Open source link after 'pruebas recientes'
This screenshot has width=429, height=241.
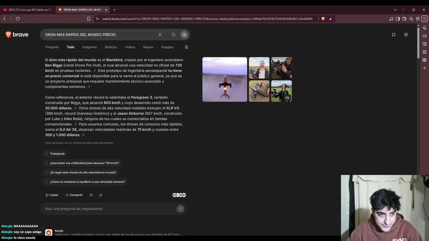coord(95,71)
